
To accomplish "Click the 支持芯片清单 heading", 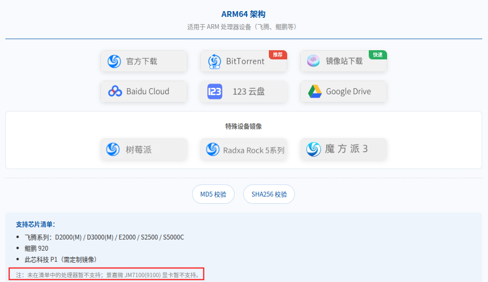I will 36,225.
